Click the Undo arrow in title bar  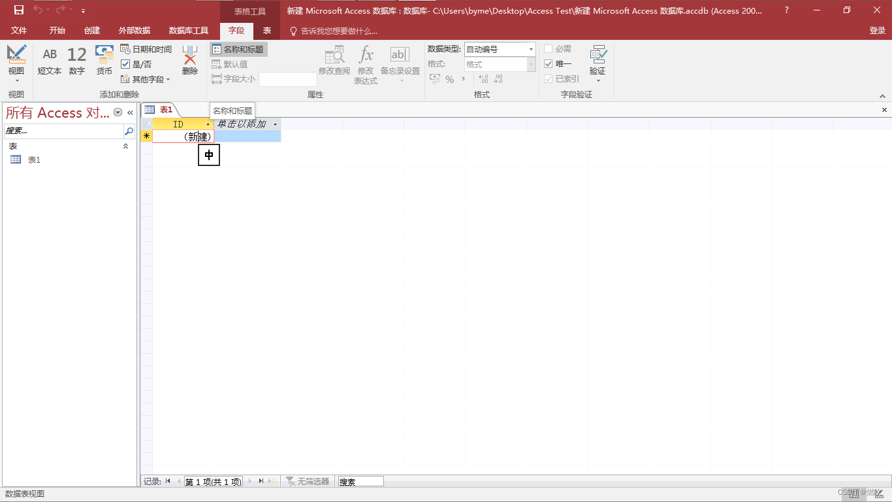pos(38,10)
